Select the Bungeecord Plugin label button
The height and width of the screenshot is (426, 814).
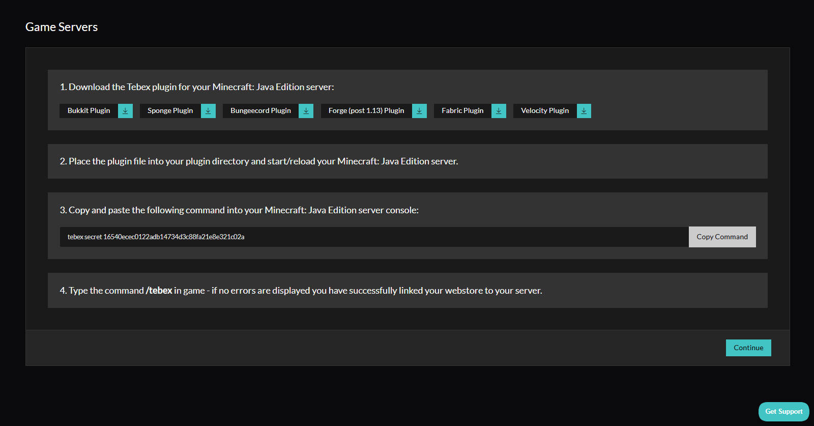coord(260,111)
